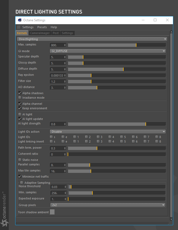Switch to the Settings tab
Screen dimensions: 178x230
(67, 33)
